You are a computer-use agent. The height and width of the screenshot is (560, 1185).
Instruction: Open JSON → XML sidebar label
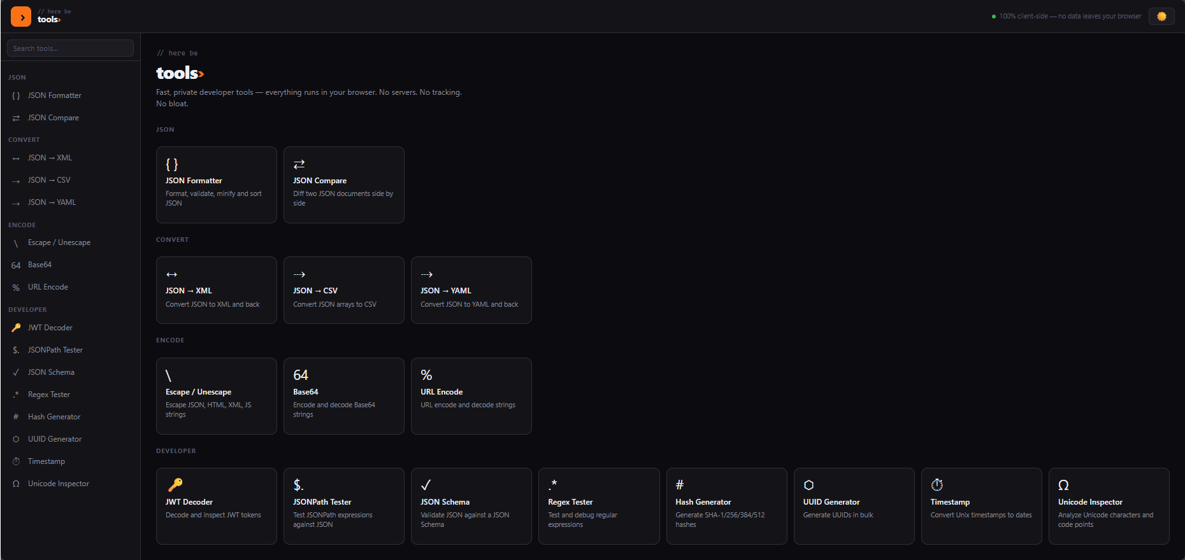[50, 158]
